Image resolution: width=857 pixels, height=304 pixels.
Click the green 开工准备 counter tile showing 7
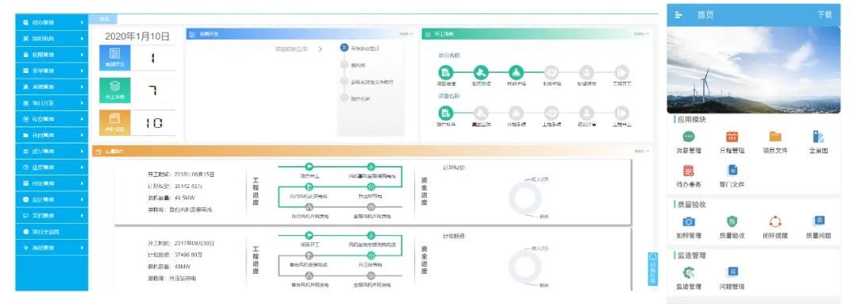115,90
